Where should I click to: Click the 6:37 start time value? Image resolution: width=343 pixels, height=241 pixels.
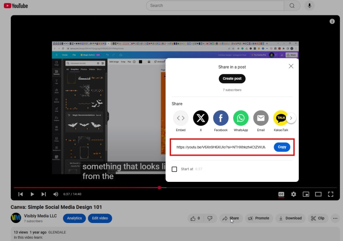point(199,169)
